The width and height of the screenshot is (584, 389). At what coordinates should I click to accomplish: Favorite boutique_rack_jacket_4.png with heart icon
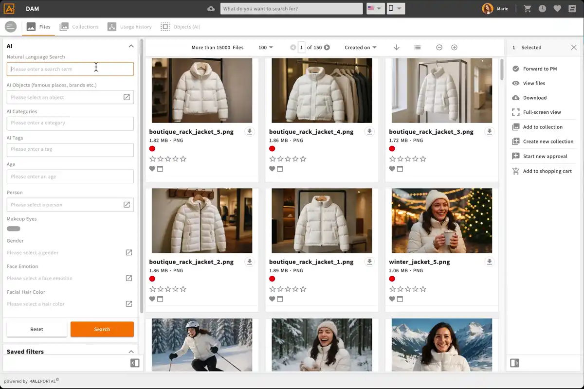click(x=272, y=169)
